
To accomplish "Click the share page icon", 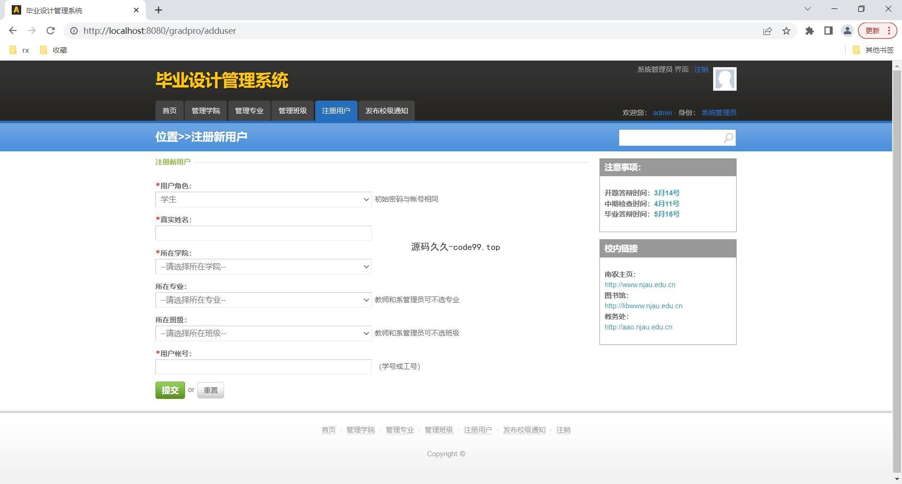I will [x=767, y=31].
